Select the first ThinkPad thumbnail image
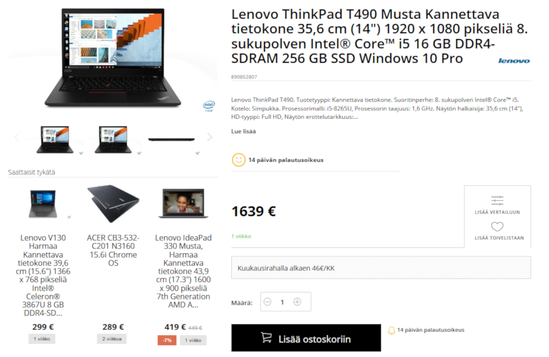Viewport: 549px width, 357px height. (55, 139)
